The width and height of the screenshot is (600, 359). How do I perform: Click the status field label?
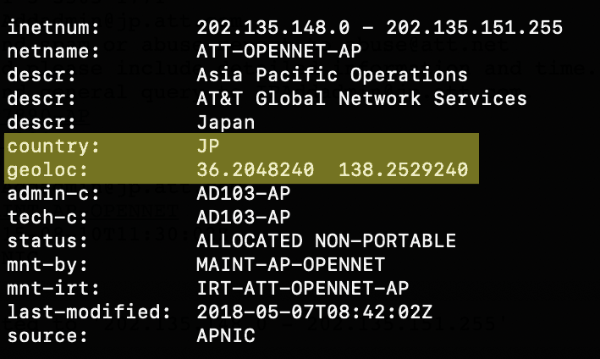tap(47, 241)
